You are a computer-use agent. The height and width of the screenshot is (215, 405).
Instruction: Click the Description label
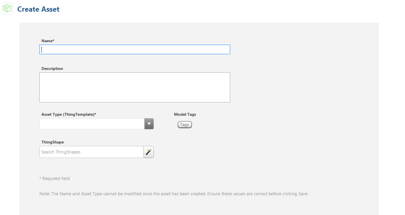[x=52, y=68]
